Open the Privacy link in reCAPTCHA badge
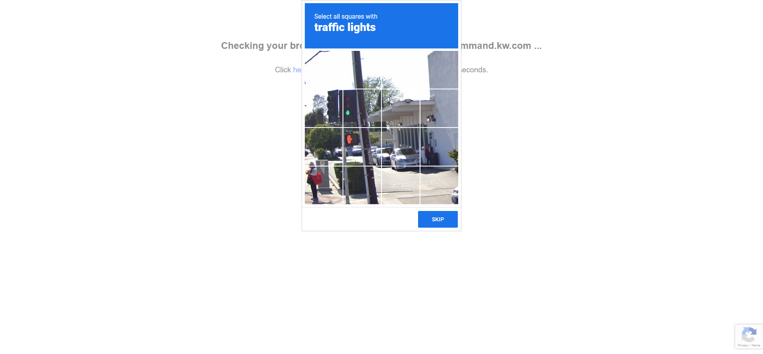 (743, 346)
